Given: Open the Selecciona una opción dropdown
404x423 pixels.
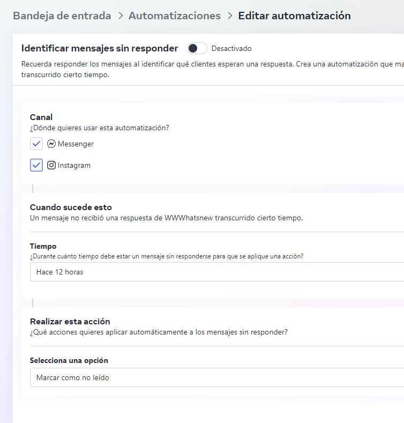Looking at the screenshot, I should click(x=217, y=377).
